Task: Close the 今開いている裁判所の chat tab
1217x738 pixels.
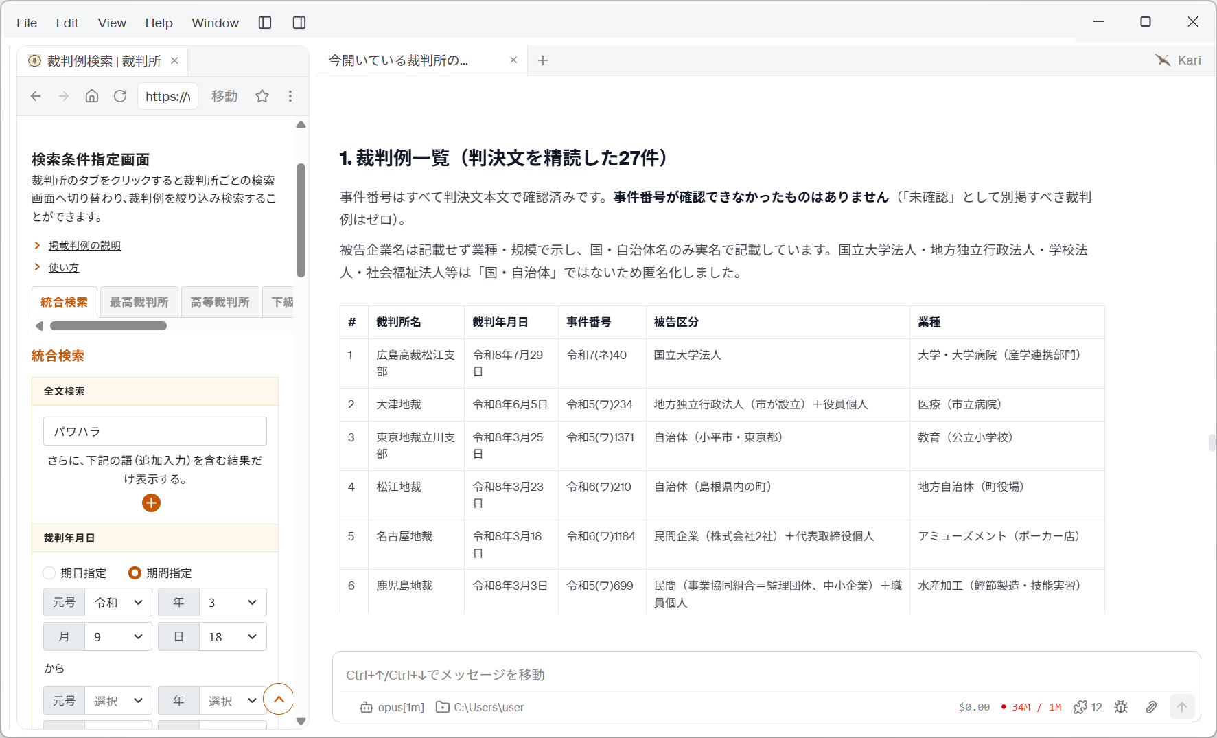Action: [513, 60]
